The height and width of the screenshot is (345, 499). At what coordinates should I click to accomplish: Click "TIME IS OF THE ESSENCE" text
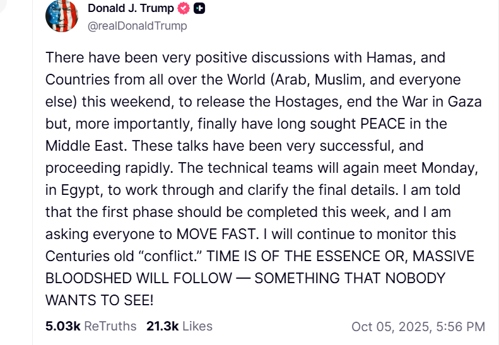272,257
